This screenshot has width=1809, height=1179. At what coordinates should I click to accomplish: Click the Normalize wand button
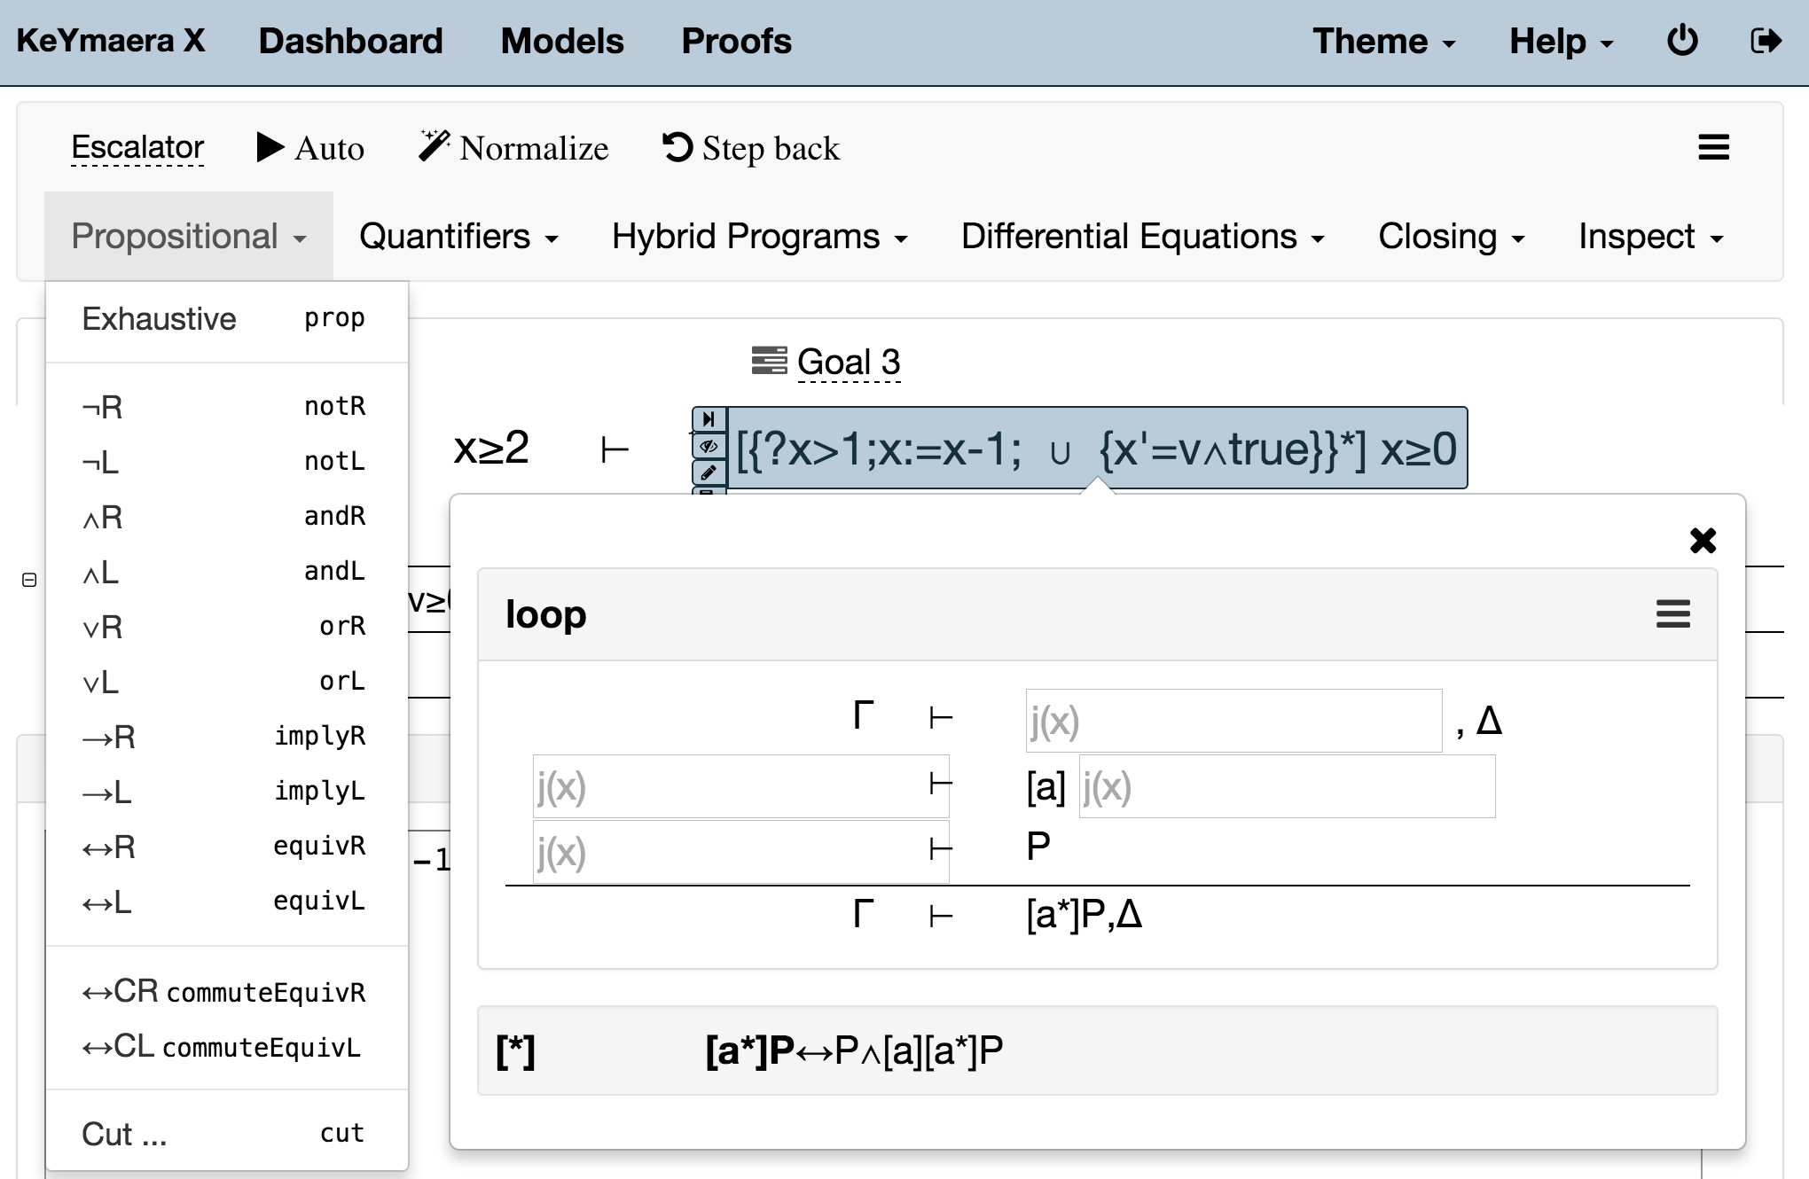coord(513,147)
